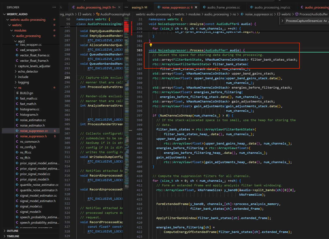The width and height of the screenshot is (329, 239).
Task: Click the prior_signal_model.cc file icon
Action: (x=17, y=174)
